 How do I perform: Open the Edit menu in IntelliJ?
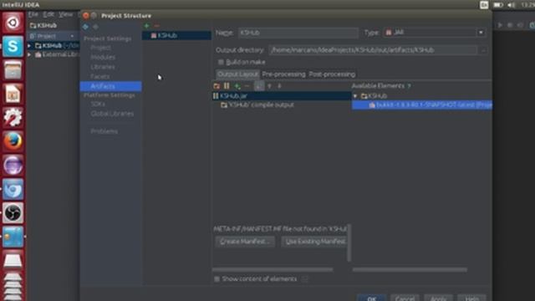(48, 14)
